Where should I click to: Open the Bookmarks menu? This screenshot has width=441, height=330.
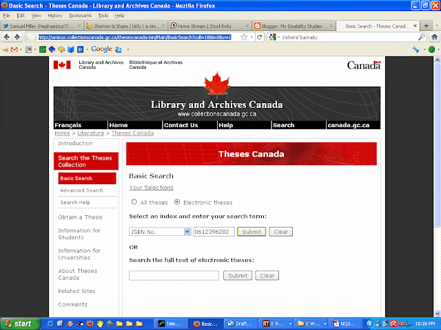[80, 15]
